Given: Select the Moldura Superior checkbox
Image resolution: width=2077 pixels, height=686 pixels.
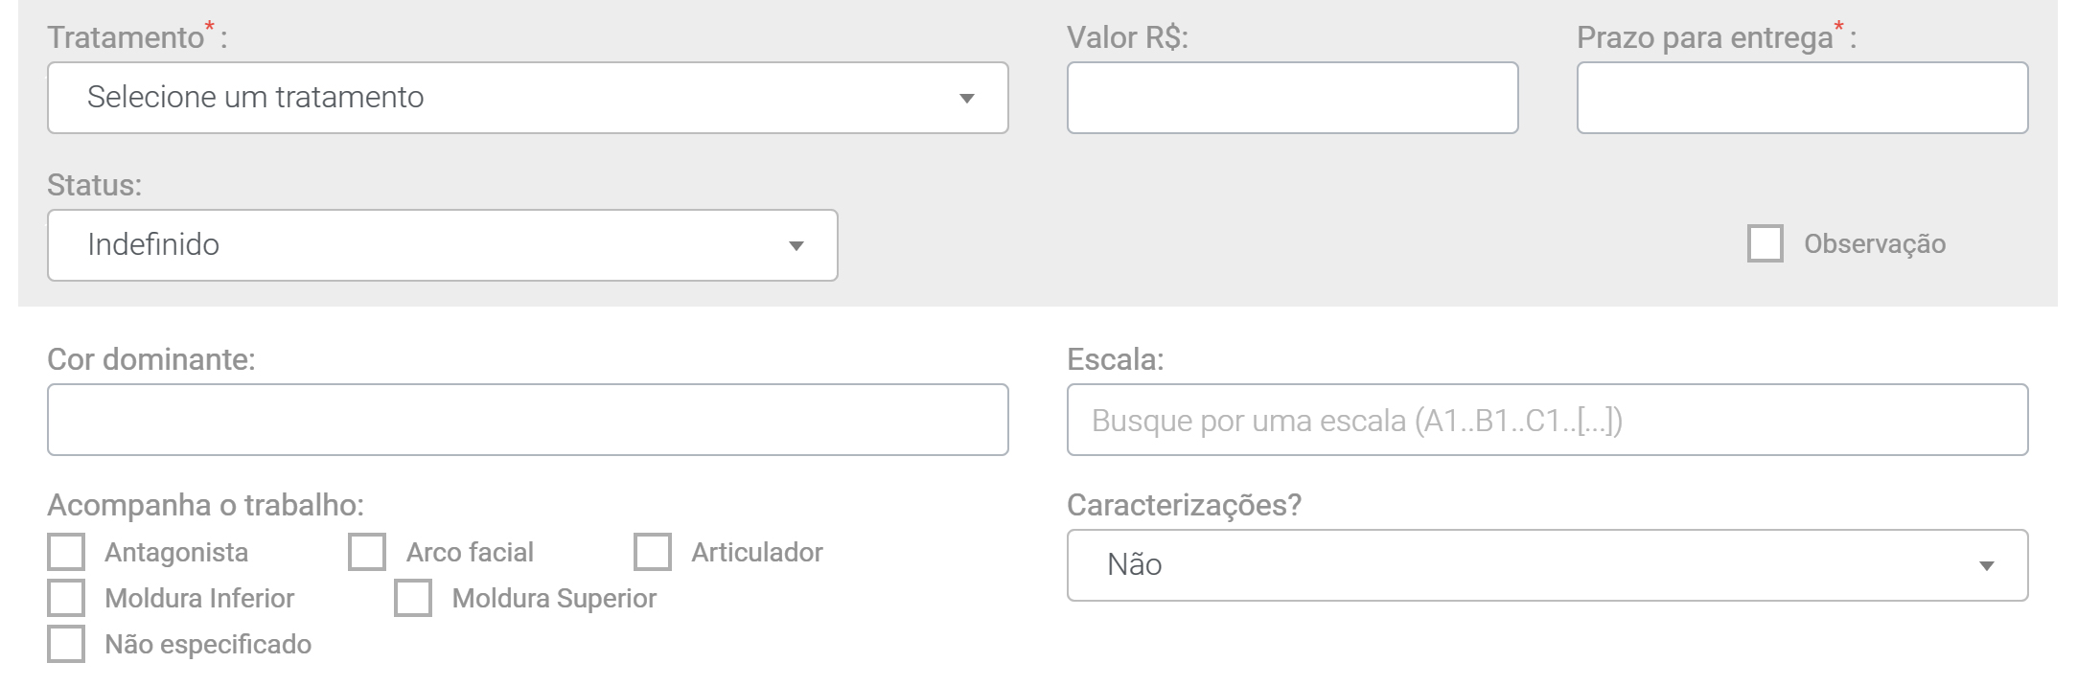Looking at the screenshot, I should click(x=413, y=598).
